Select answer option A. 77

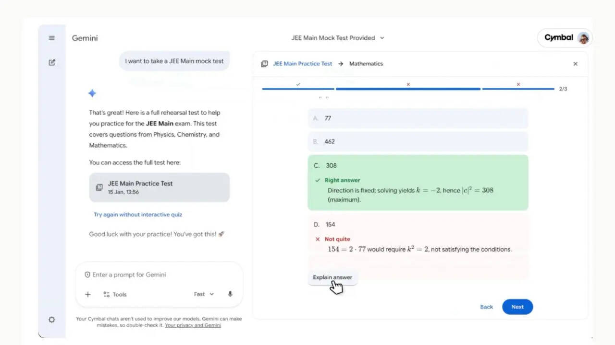tap(418, 118)
